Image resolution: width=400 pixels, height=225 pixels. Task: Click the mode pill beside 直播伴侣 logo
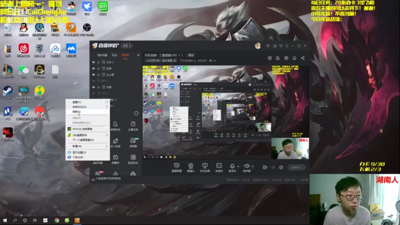point(127,45)
